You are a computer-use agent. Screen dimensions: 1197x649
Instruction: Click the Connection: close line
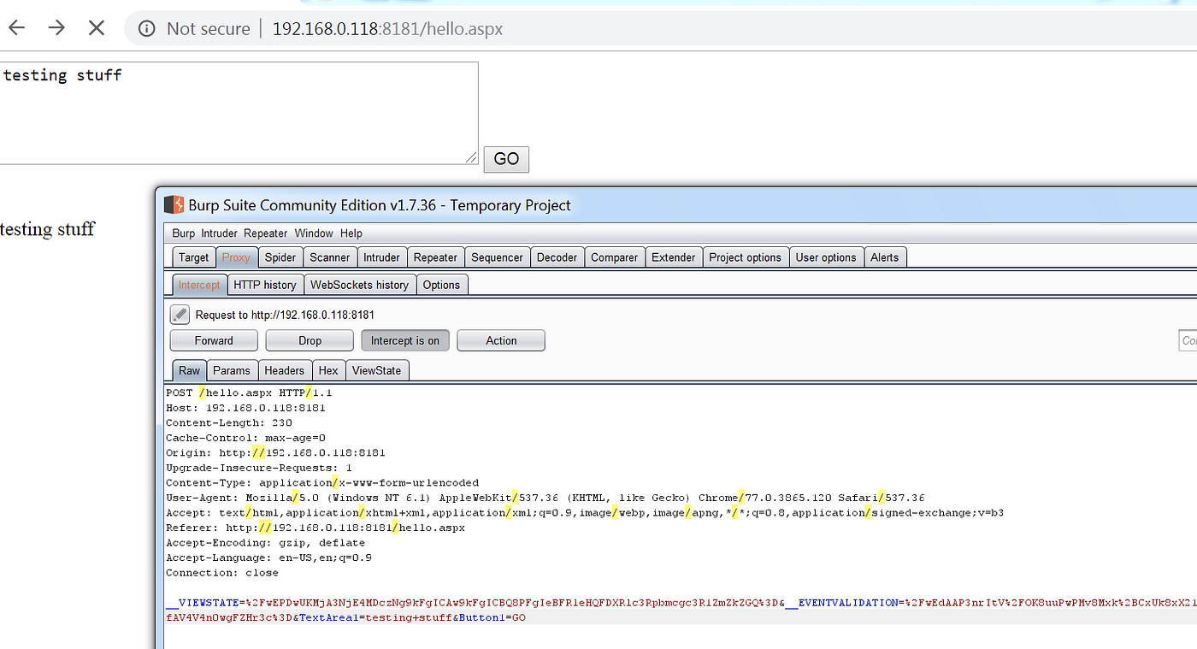(222, 573)
